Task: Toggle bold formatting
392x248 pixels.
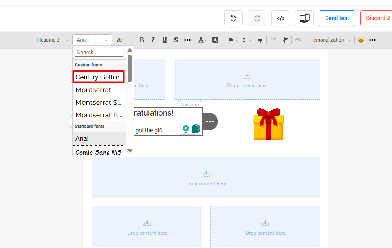Action: [142, 40]
